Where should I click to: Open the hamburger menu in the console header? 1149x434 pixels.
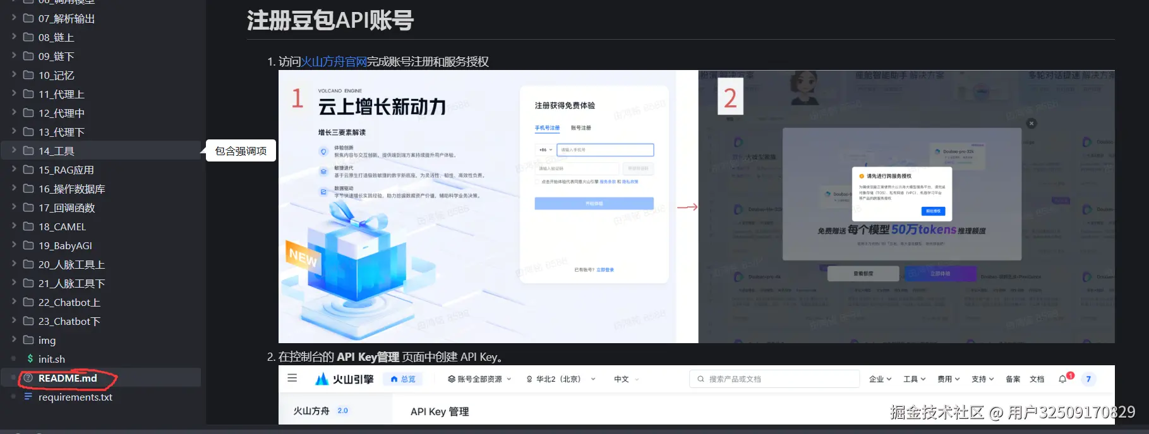click(x=292, y=378)
